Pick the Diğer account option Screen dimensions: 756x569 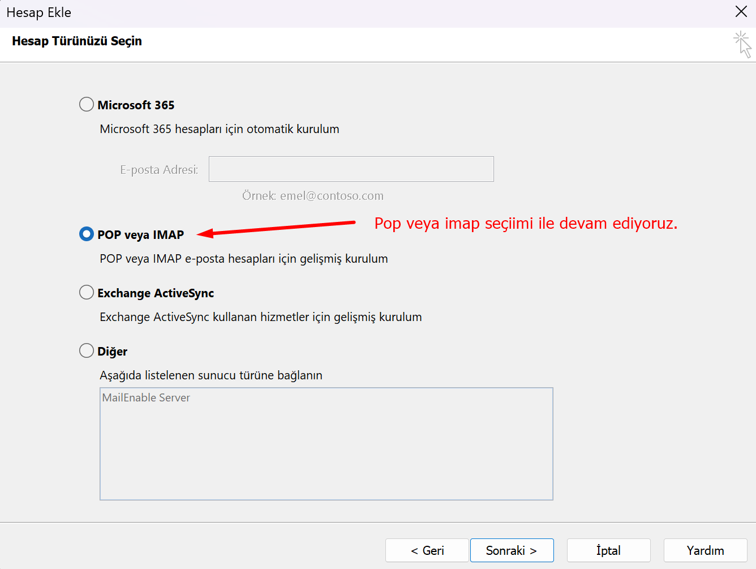click(86, 350)
